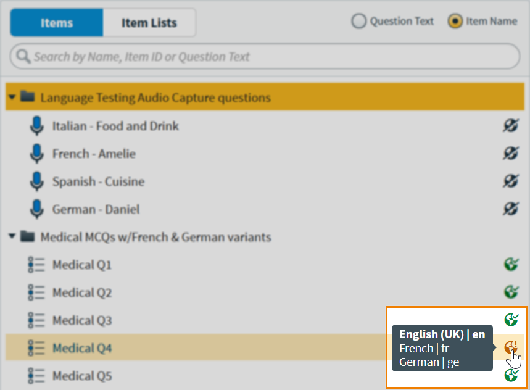Open the Spanish - Cuisine item

click(x=98, y=181)
